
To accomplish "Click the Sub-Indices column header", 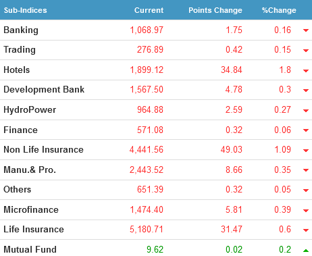I will 26,10.
